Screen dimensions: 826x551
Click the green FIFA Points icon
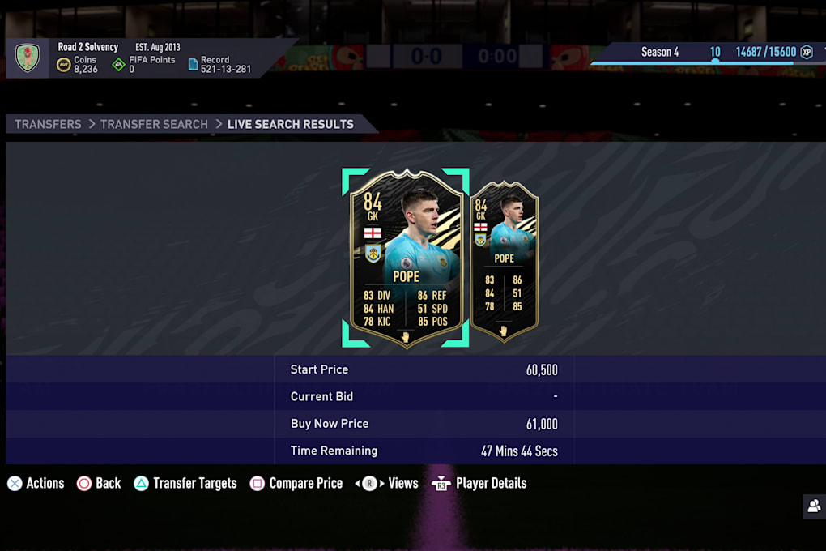click(119, 66)
